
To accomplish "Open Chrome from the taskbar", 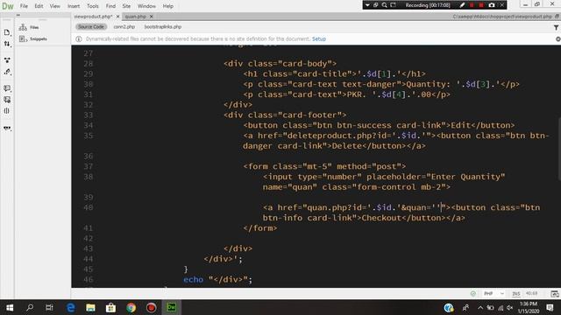I will [x=131, y=307].
